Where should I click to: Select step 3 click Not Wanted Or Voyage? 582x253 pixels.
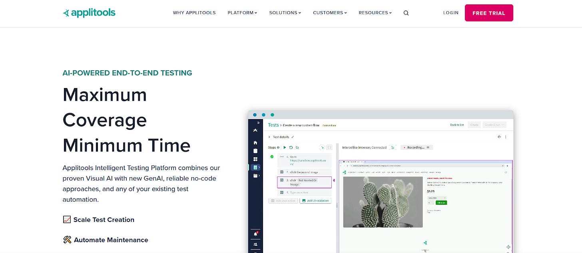pyautogui.click(x=305, y=182)
